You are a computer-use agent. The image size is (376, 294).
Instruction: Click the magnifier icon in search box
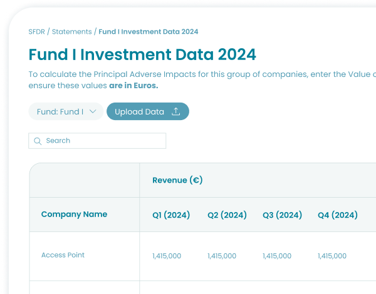[38, 141]
